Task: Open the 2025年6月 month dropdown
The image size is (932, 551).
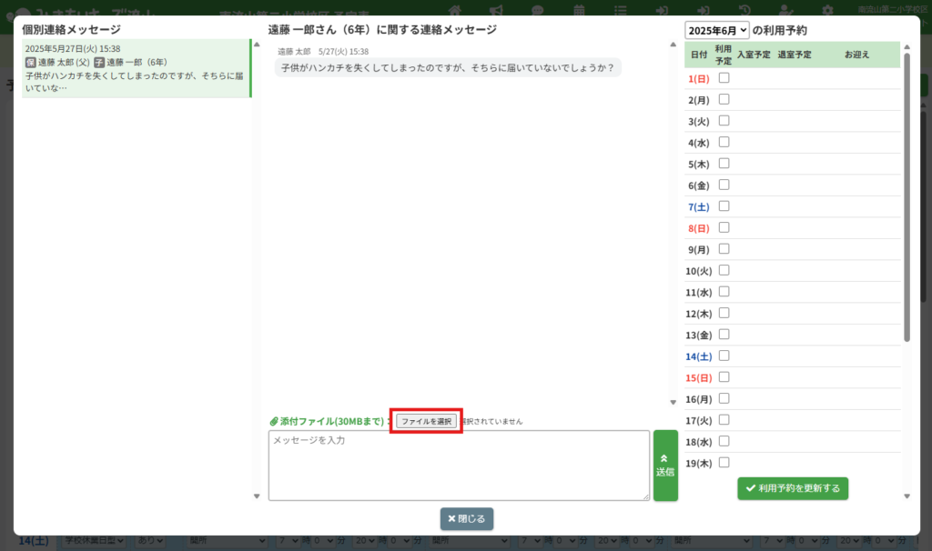Action: [717, 30]
